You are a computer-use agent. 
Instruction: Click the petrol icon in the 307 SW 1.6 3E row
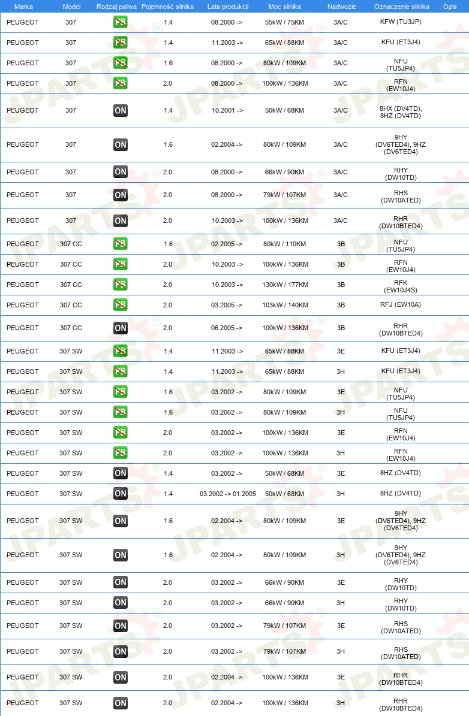[120, 392]
